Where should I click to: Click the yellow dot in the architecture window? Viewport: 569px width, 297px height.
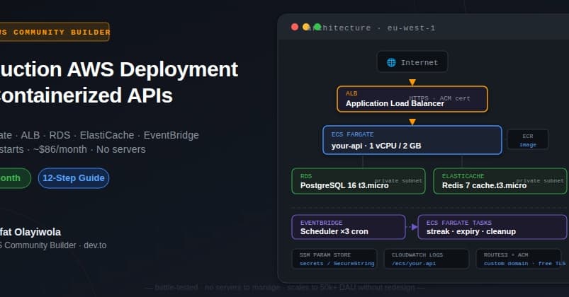(306, 27)
